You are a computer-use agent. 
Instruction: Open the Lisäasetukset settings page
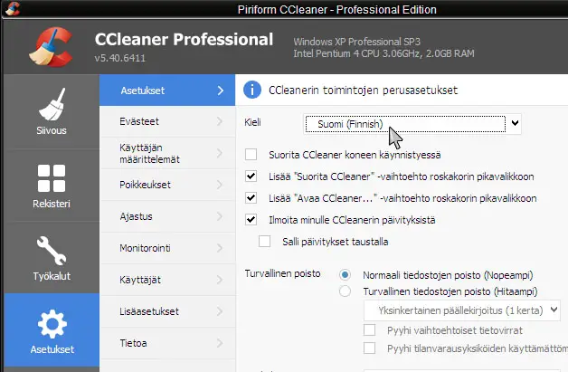click(x=167, y=311)
